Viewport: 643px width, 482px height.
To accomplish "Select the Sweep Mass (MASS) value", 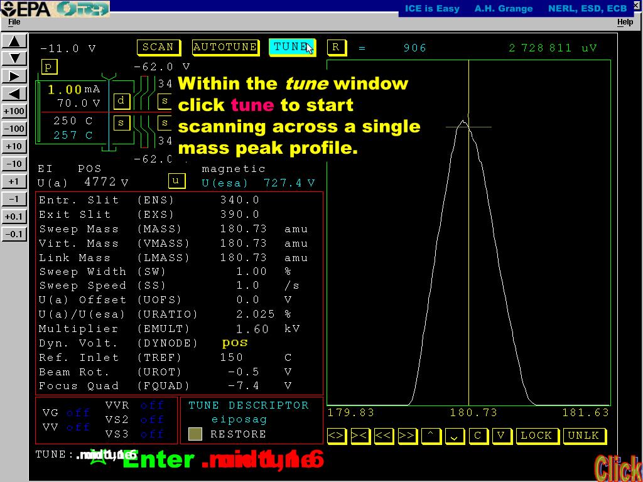I will click(244, 228).
